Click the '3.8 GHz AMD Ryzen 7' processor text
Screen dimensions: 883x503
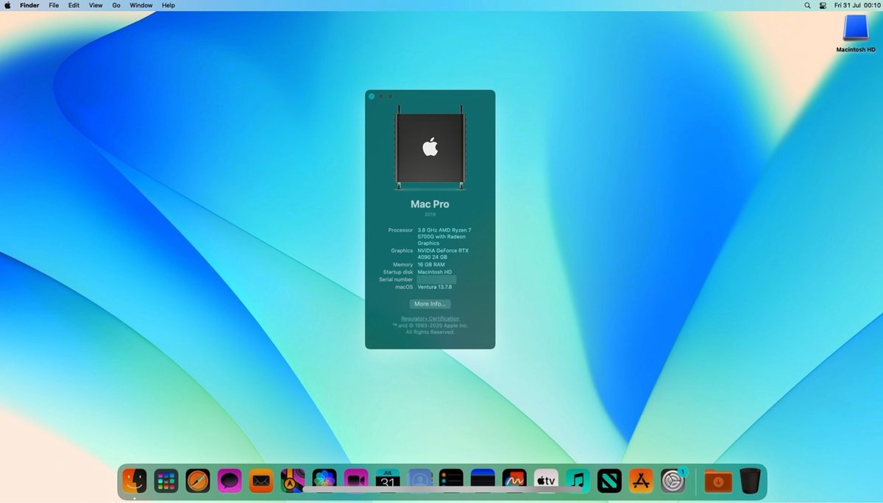tap(444, 230)
